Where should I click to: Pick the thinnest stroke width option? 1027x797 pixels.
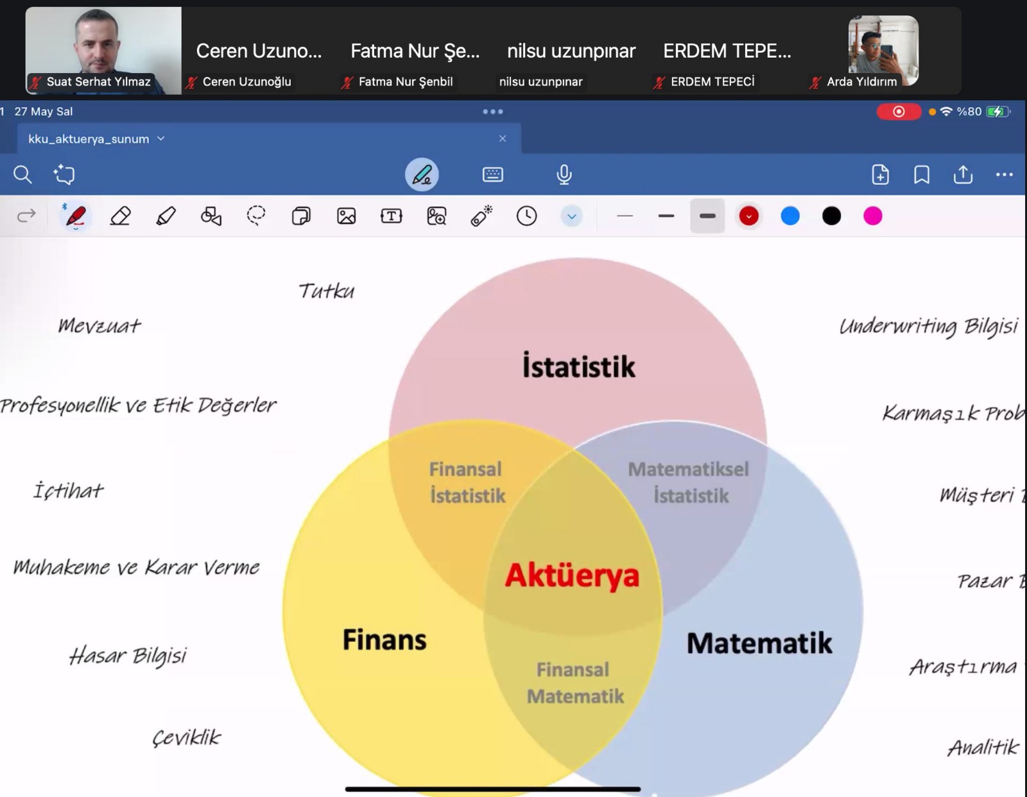coord(624,216)
